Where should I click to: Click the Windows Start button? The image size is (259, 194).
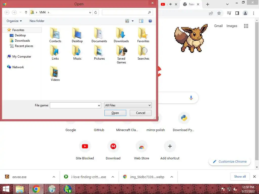(6, 189)
